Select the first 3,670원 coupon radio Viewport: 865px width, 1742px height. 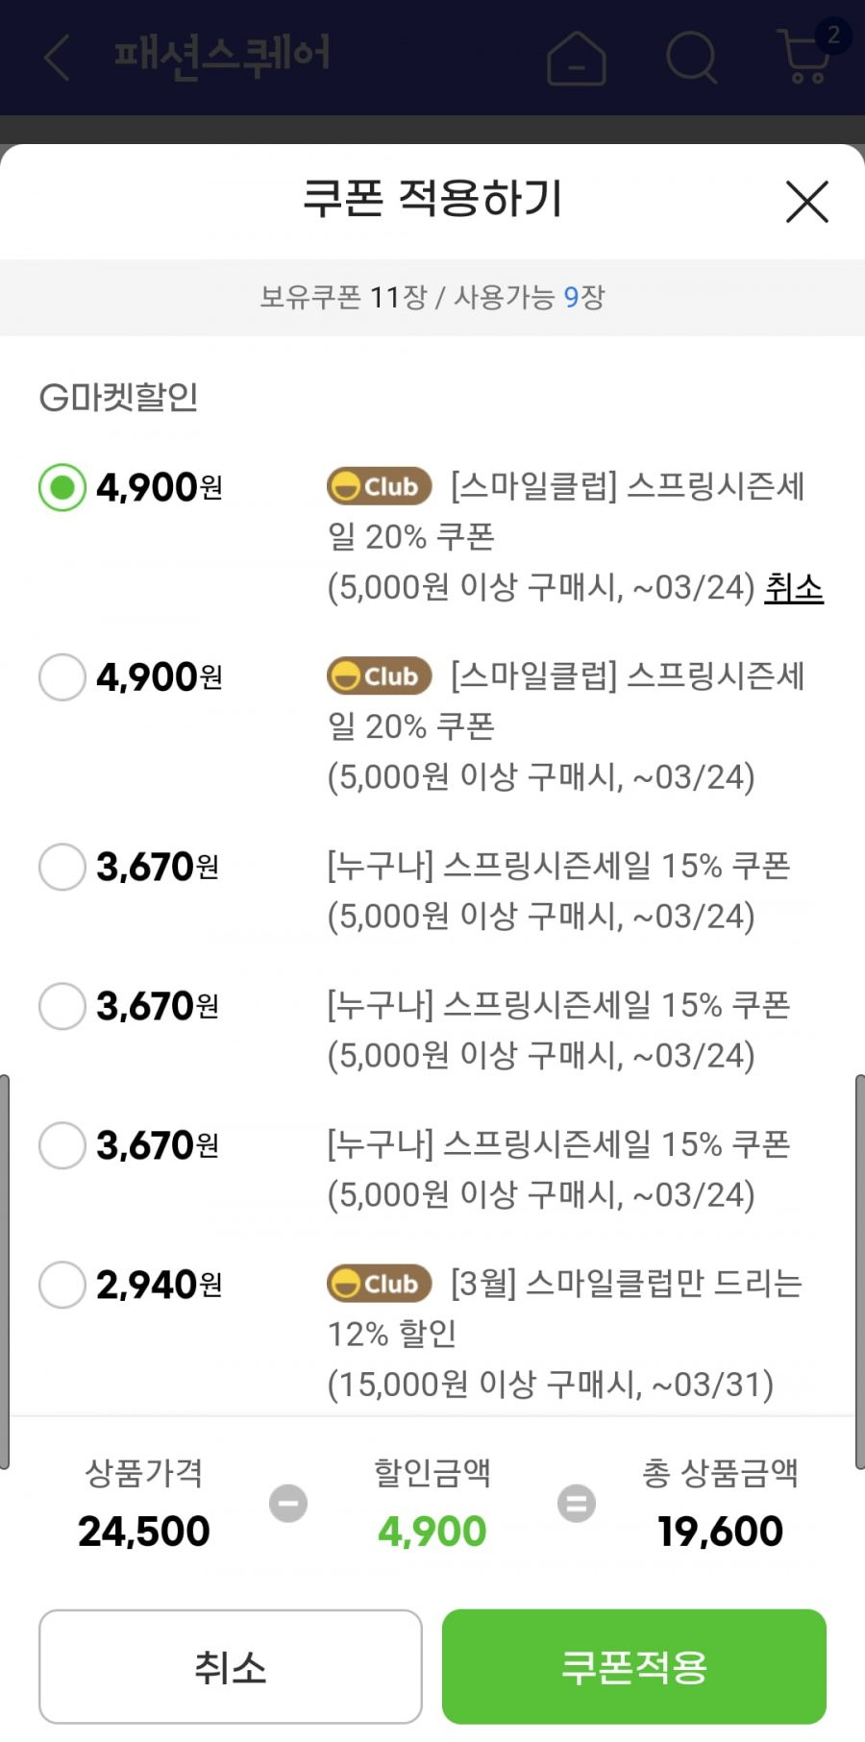tap(62, 867)
